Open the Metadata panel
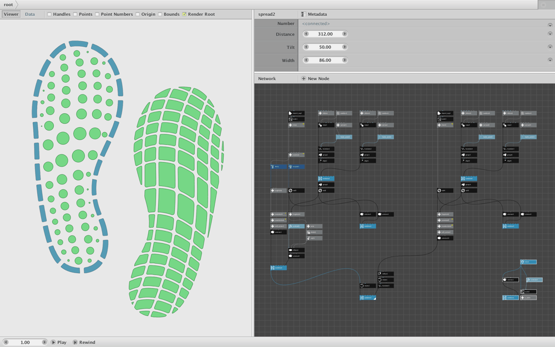Image resolution: width=555 pixels, height=347 pixels. tap(314, 14)
